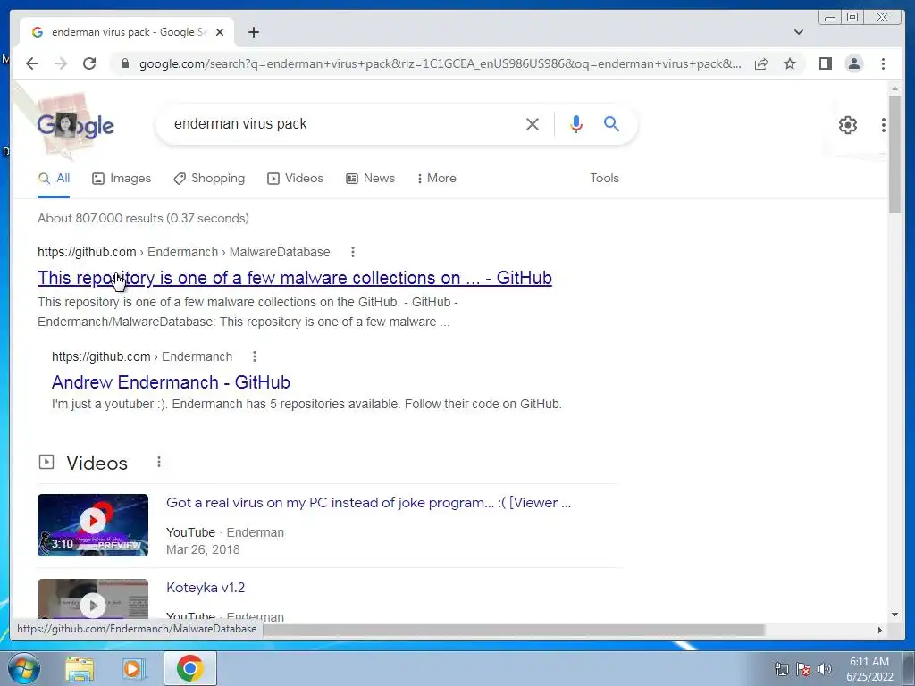Go back to the previous page
Viewport: 915px width, 686px height.
tap(32, 63)
